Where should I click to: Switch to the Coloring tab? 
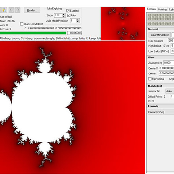(162, 9)
